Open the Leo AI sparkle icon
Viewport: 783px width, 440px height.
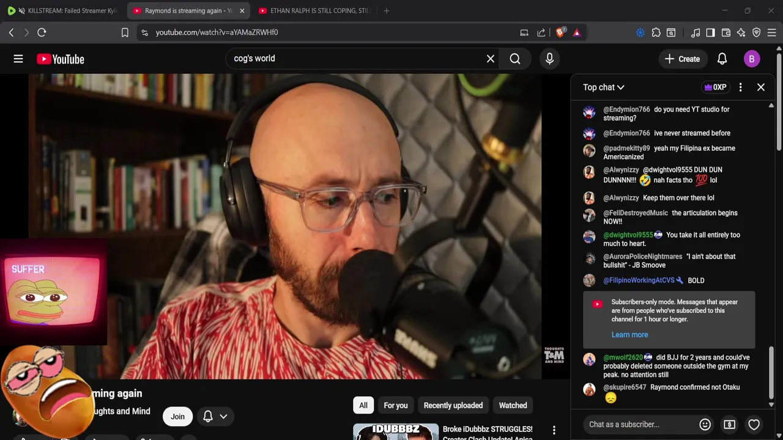tap(741, 32)
